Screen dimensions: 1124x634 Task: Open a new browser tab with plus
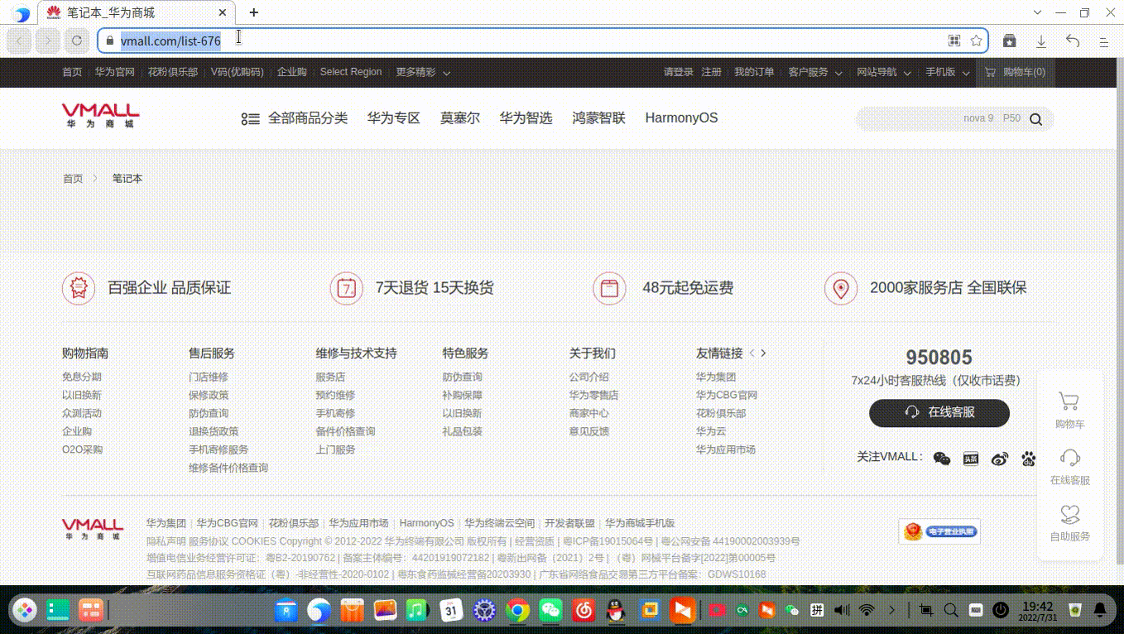(x=254, y=12)
